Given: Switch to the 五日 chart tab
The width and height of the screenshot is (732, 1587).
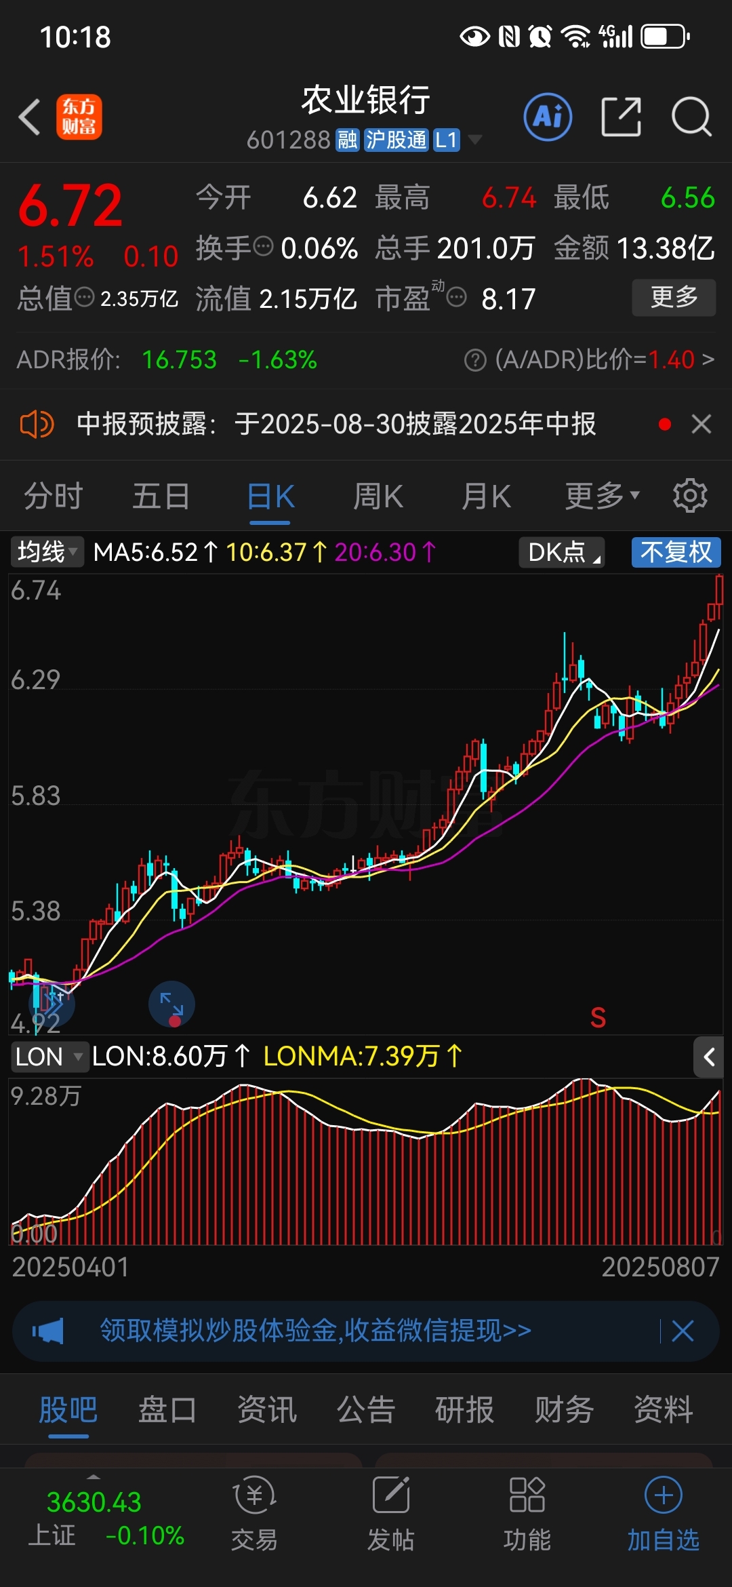Looking at the screenshot, I should click(x=161, y=496).
